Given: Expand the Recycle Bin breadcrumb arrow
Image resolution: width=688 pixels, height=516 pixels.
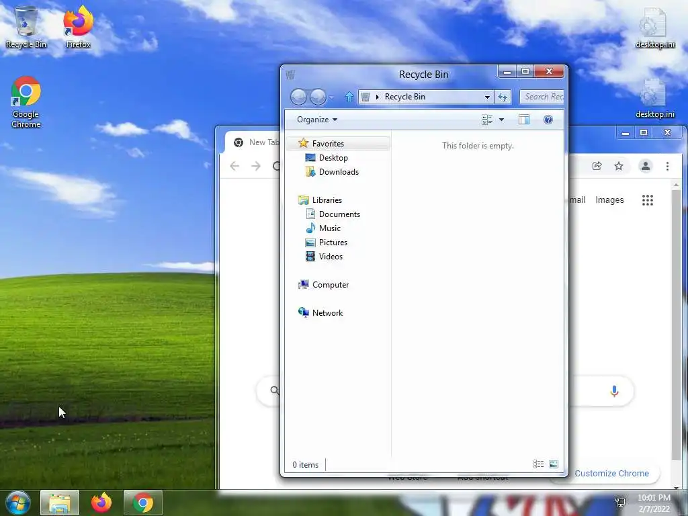Looking at the screenshot, I should (x=378, y=97).
